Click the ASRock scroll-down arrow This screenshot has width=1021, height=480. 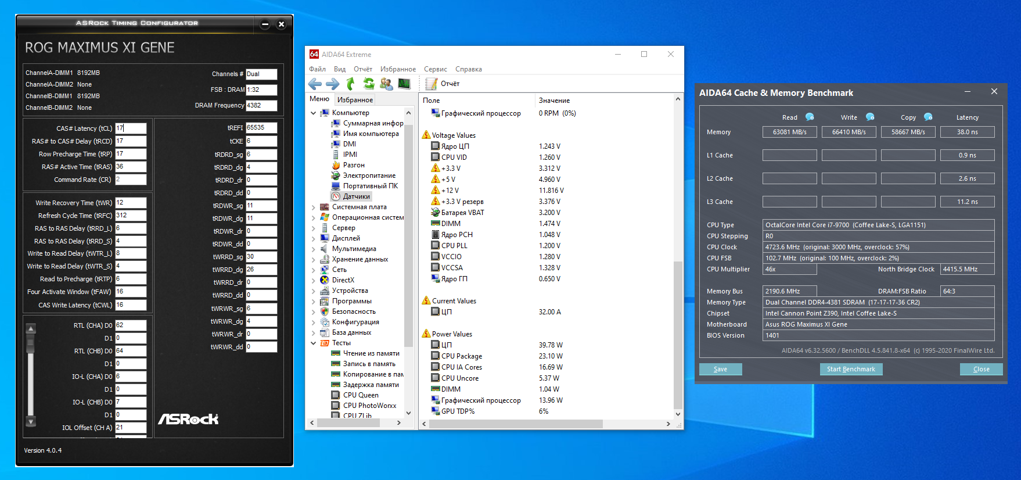31,421
